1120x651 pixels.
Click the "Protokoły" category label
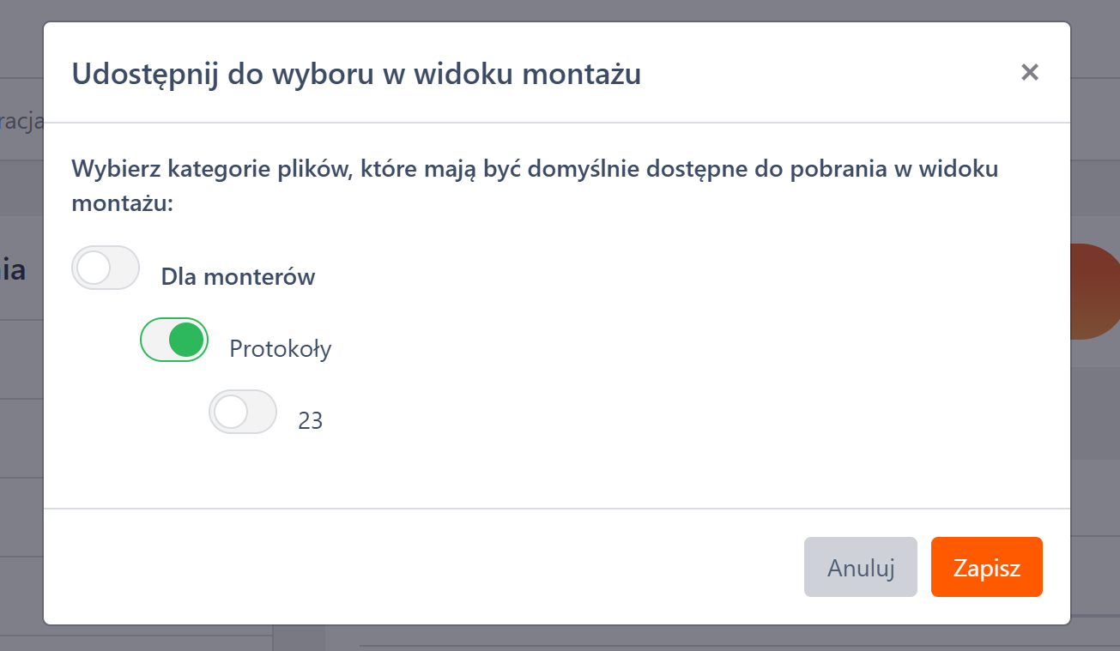[x=280, y=349]
